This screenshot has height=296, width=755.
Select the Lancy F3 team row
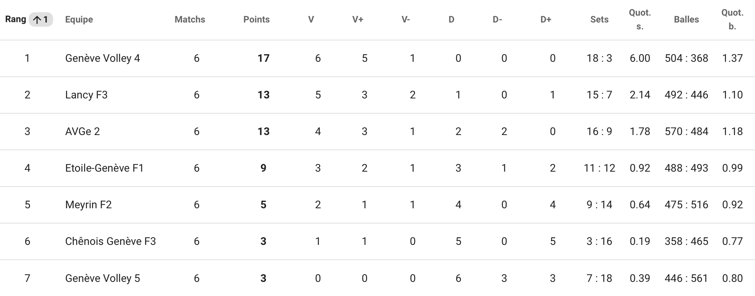(x=377, y=95)
